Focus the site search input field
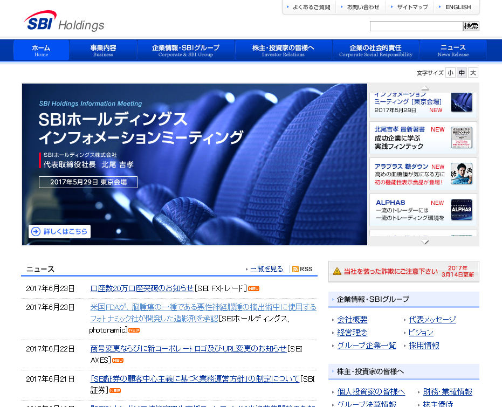 tap(416, 26)
